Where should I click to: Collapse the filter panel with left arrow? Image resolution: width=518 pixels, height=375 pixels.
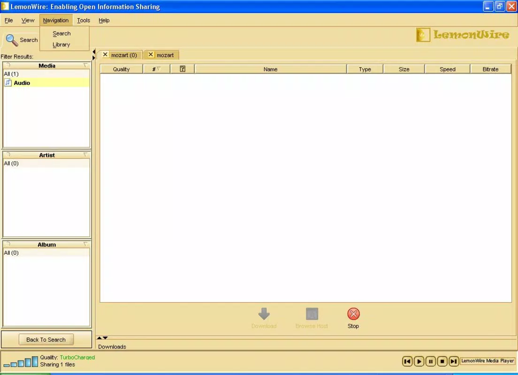pyautogui.click(x=94, y=52)
